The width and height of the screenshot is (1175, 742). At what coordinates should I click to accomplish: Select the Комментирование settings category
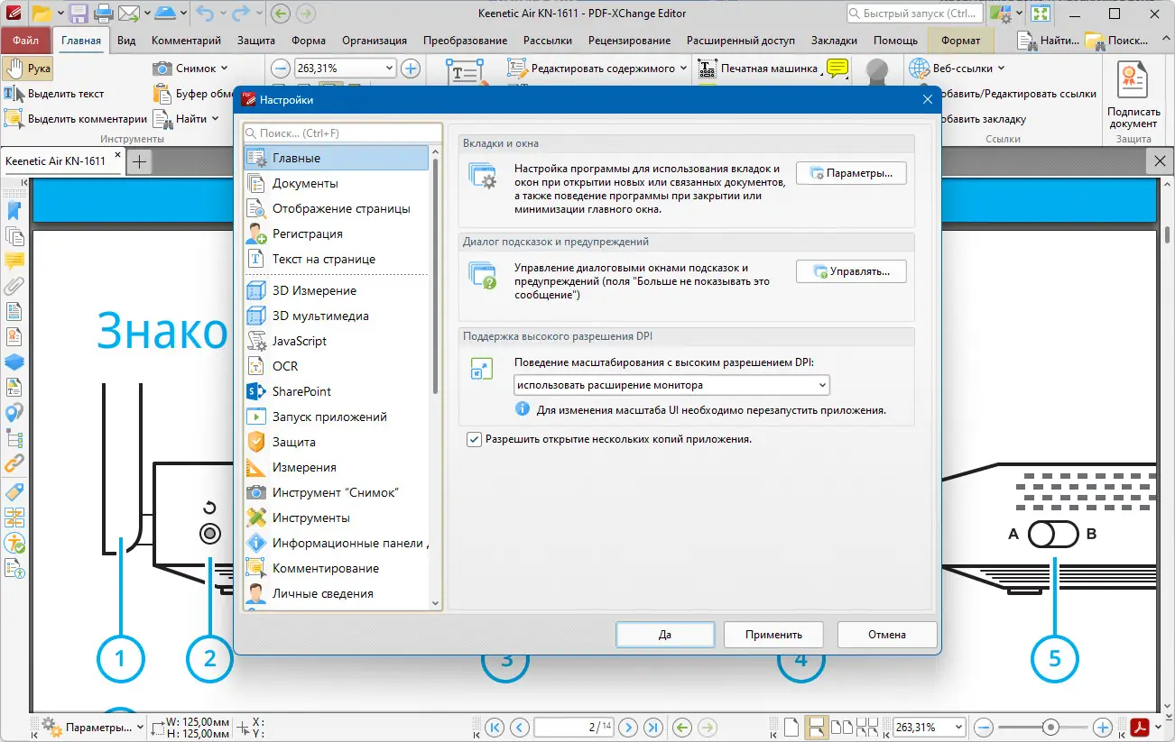336,568
